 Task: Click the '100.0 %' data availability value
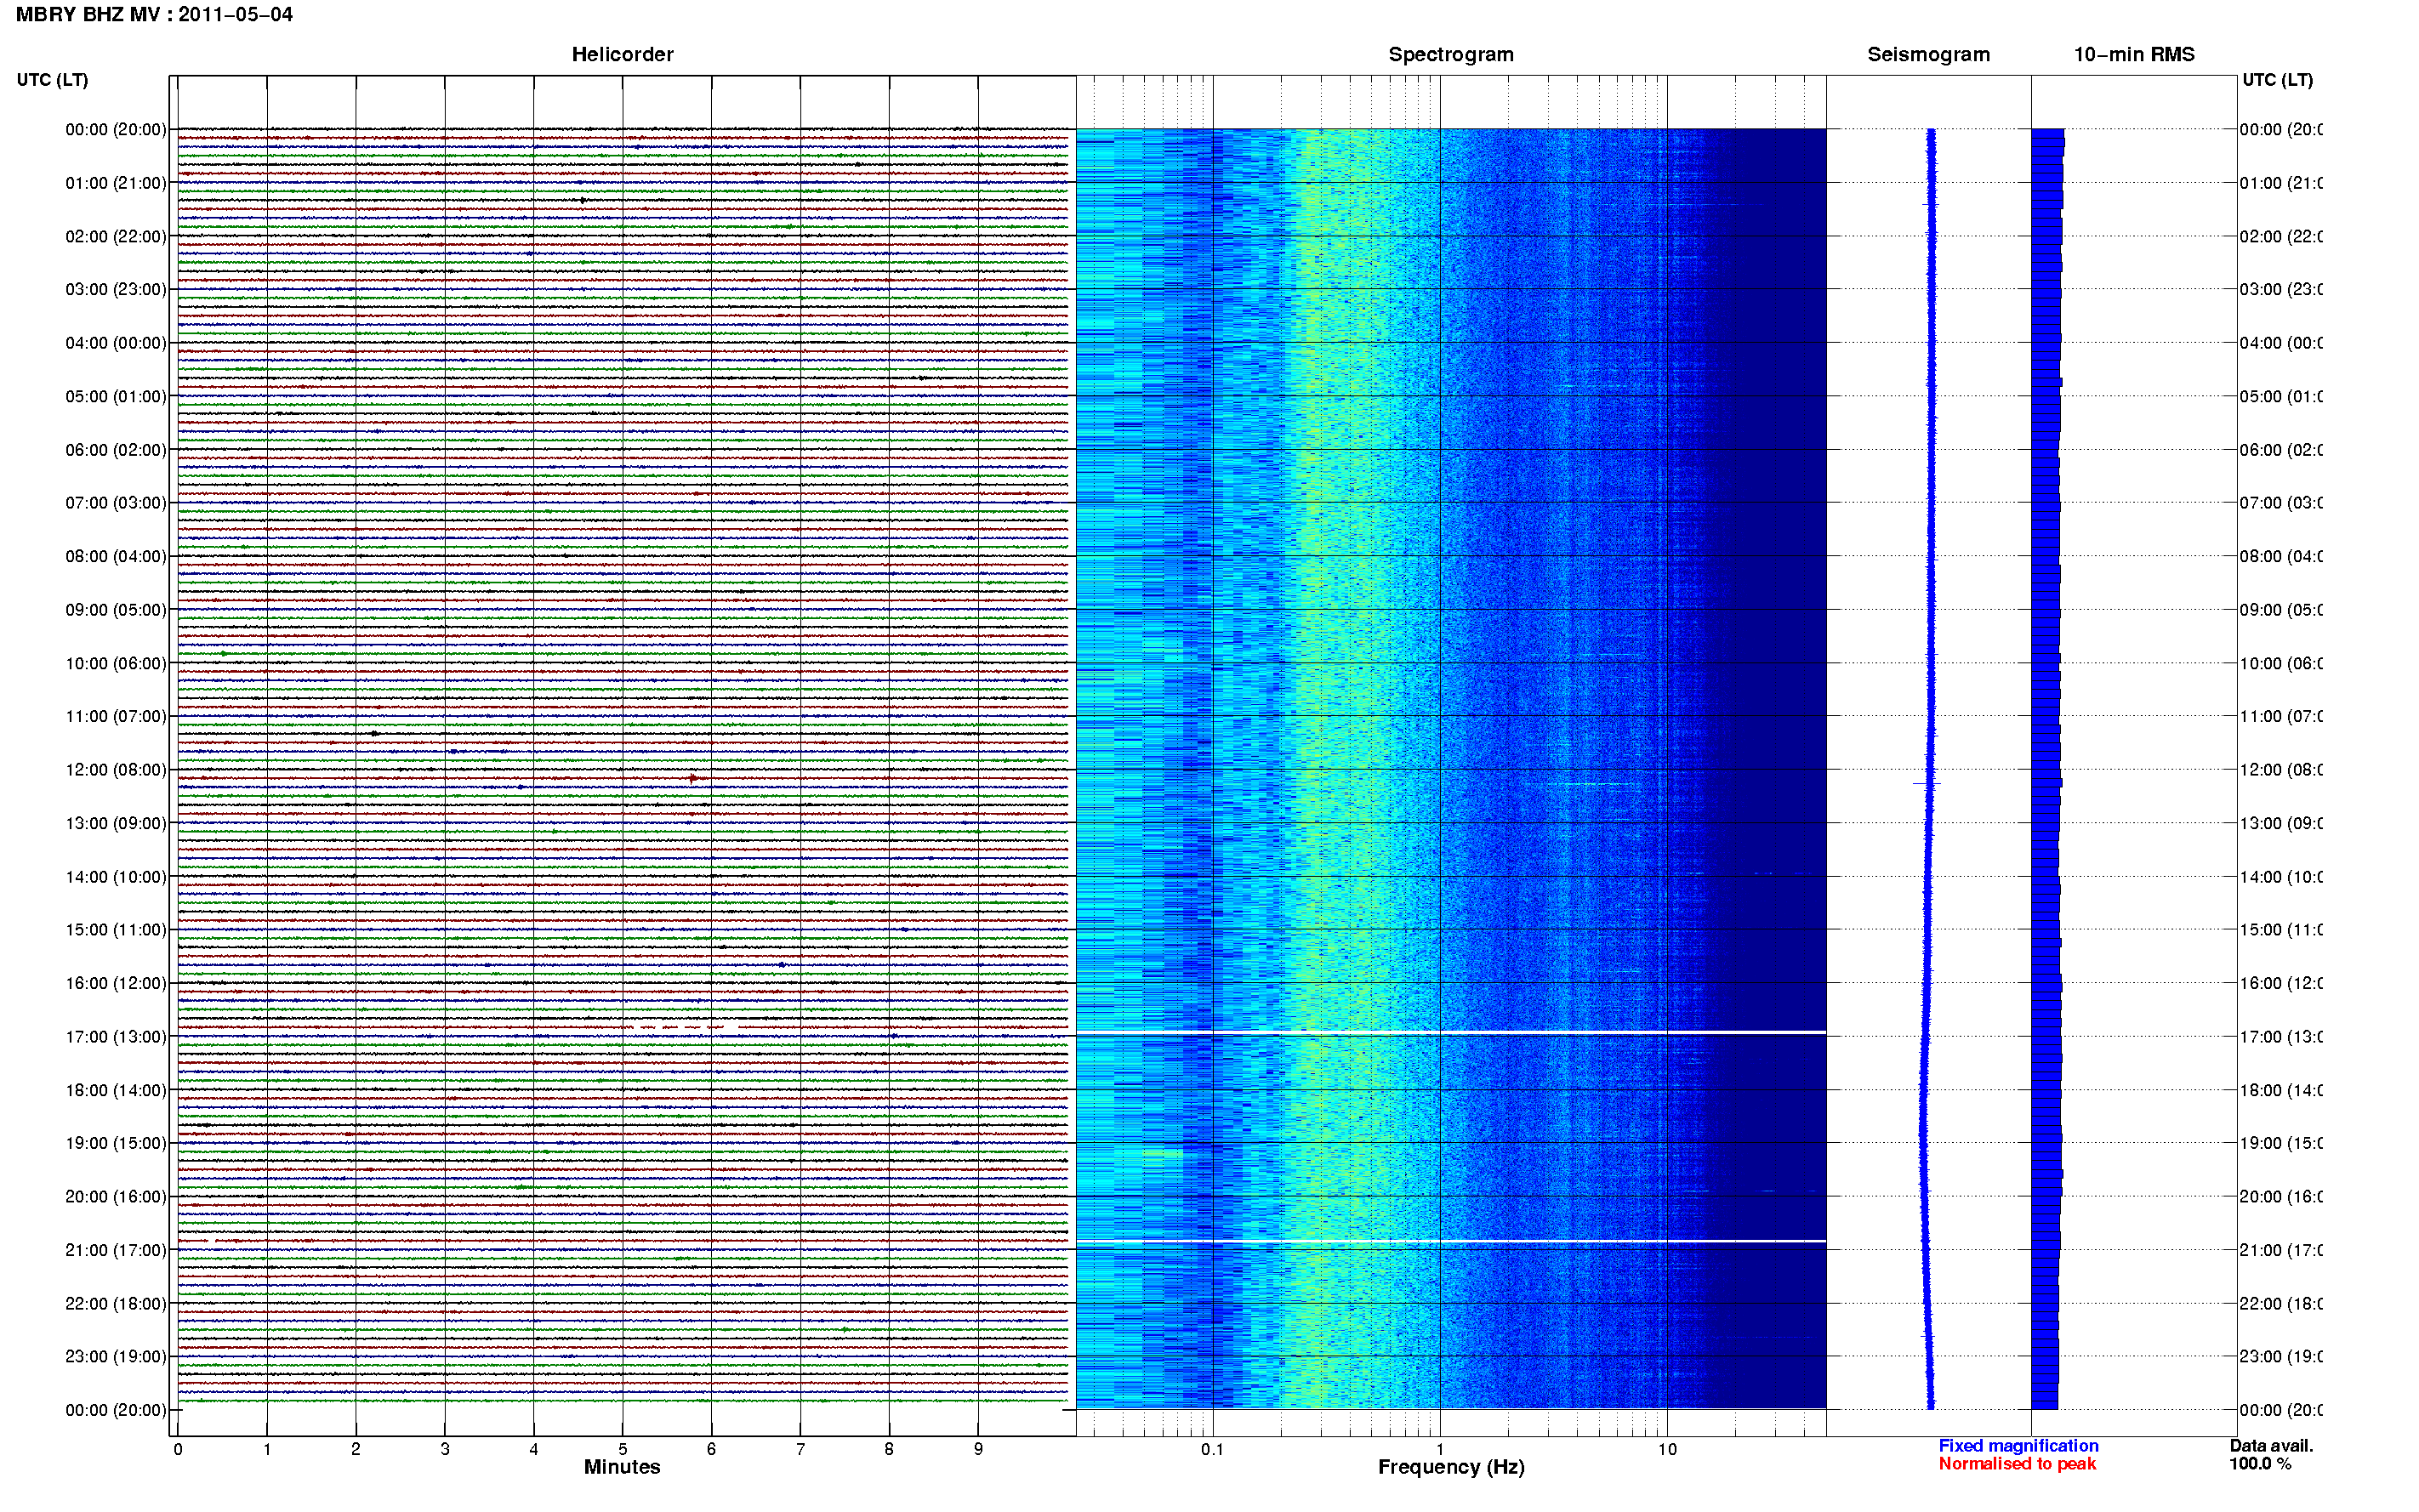tap(2260, 1464)
